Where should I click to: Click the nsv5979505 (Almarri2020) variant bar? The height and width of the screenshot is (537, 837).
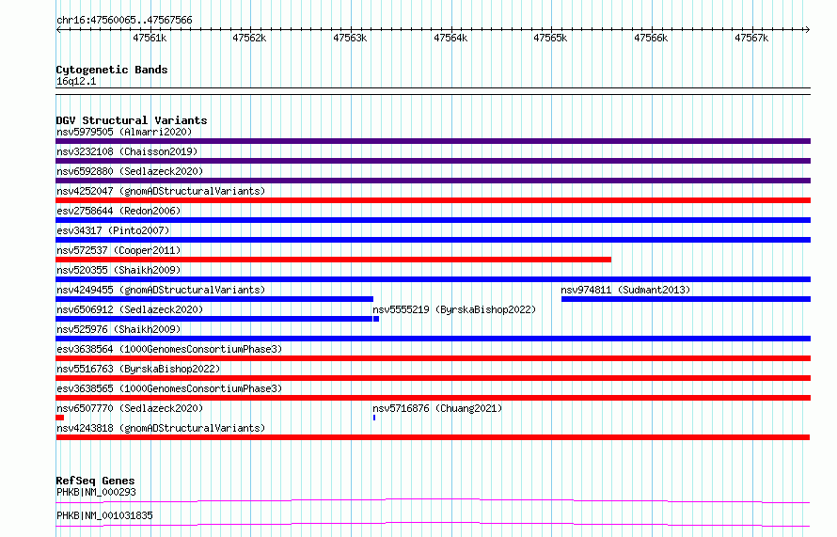point(433,141)
